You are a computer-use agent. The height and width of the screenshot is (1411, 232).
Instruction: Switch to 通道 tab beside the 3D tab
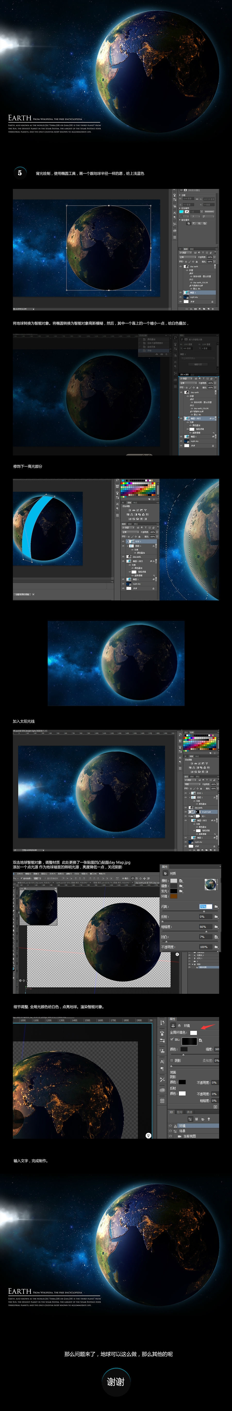click(x=189, y=1112)
